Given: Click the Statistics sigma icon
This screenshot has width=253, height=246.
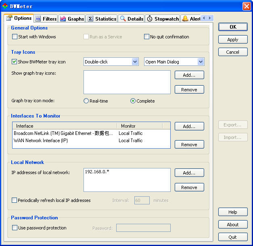Looking at the screenshot, I should pyautogui.click(x=90, y=19).
